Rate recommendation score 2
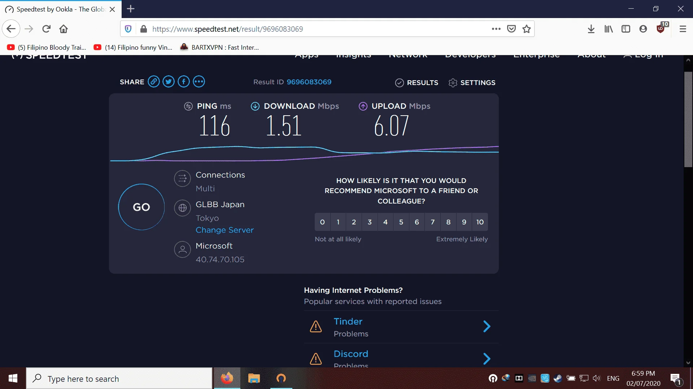 (354, 222)
